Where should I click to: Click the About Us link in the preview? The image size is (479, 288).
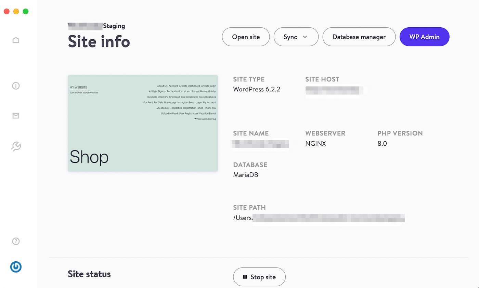coord(162,86)
